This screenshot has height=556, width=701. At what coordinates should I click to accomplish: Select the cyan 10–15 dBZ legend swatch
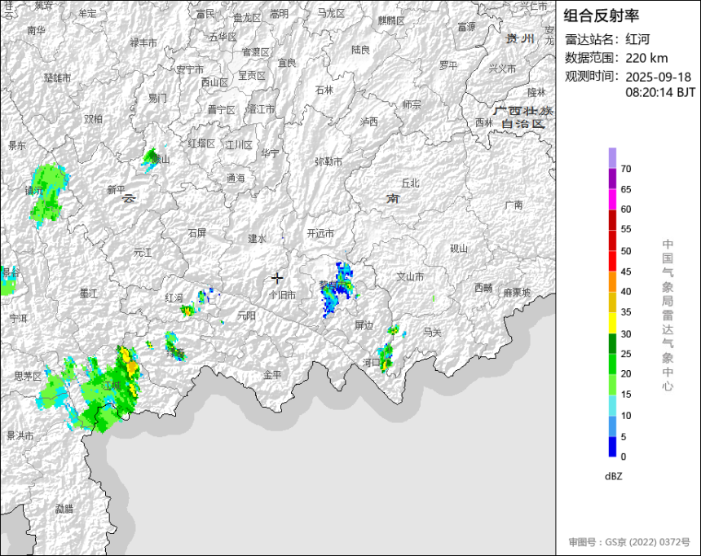pyautogui.click(x=612, y=405)
